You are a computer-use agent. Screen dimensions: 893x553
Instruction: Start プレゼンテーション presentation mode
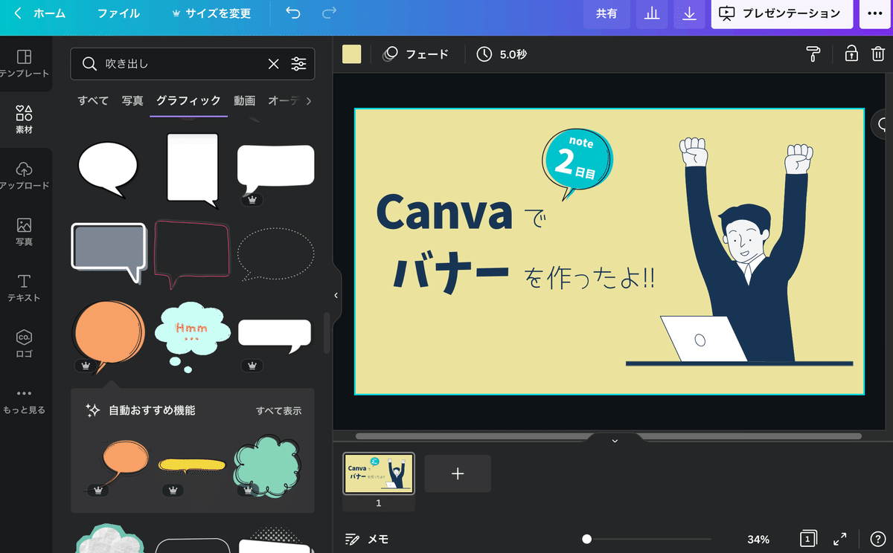[x=781, y=13]
